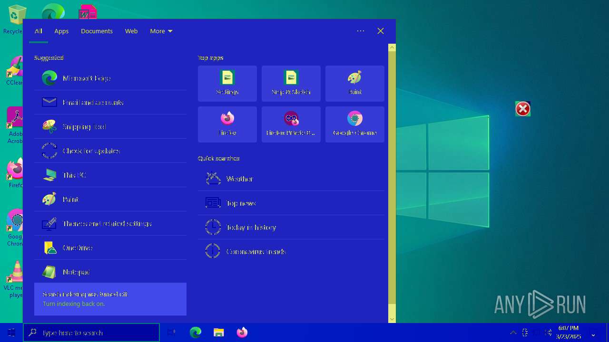This screenshot has height=342, width=609.
Task: Select the All search tab
Action: pyautogui.click(x=39, y=31)
